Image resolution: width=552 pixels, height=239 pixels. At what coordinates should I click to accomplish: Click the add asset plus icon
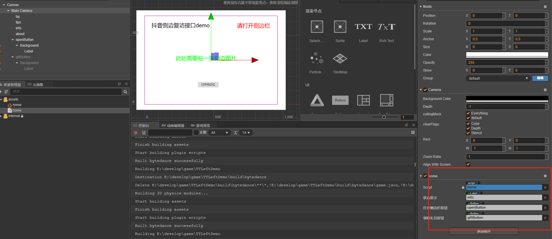1,92
